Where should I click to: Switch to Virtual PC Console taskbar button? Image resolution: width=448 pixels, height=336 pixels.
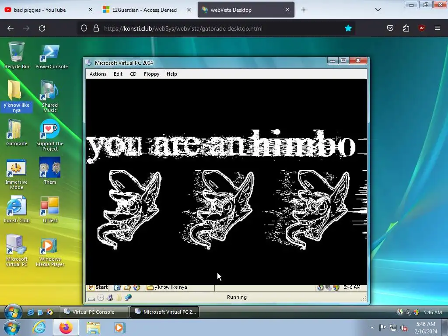pos(94,312)
